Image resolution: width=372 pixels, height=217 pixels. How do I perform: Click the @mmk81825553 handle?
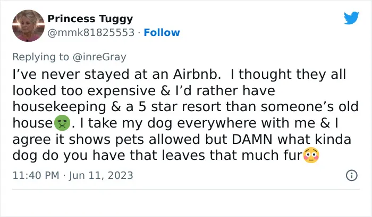pyautogui.click(x=91, y=33)
